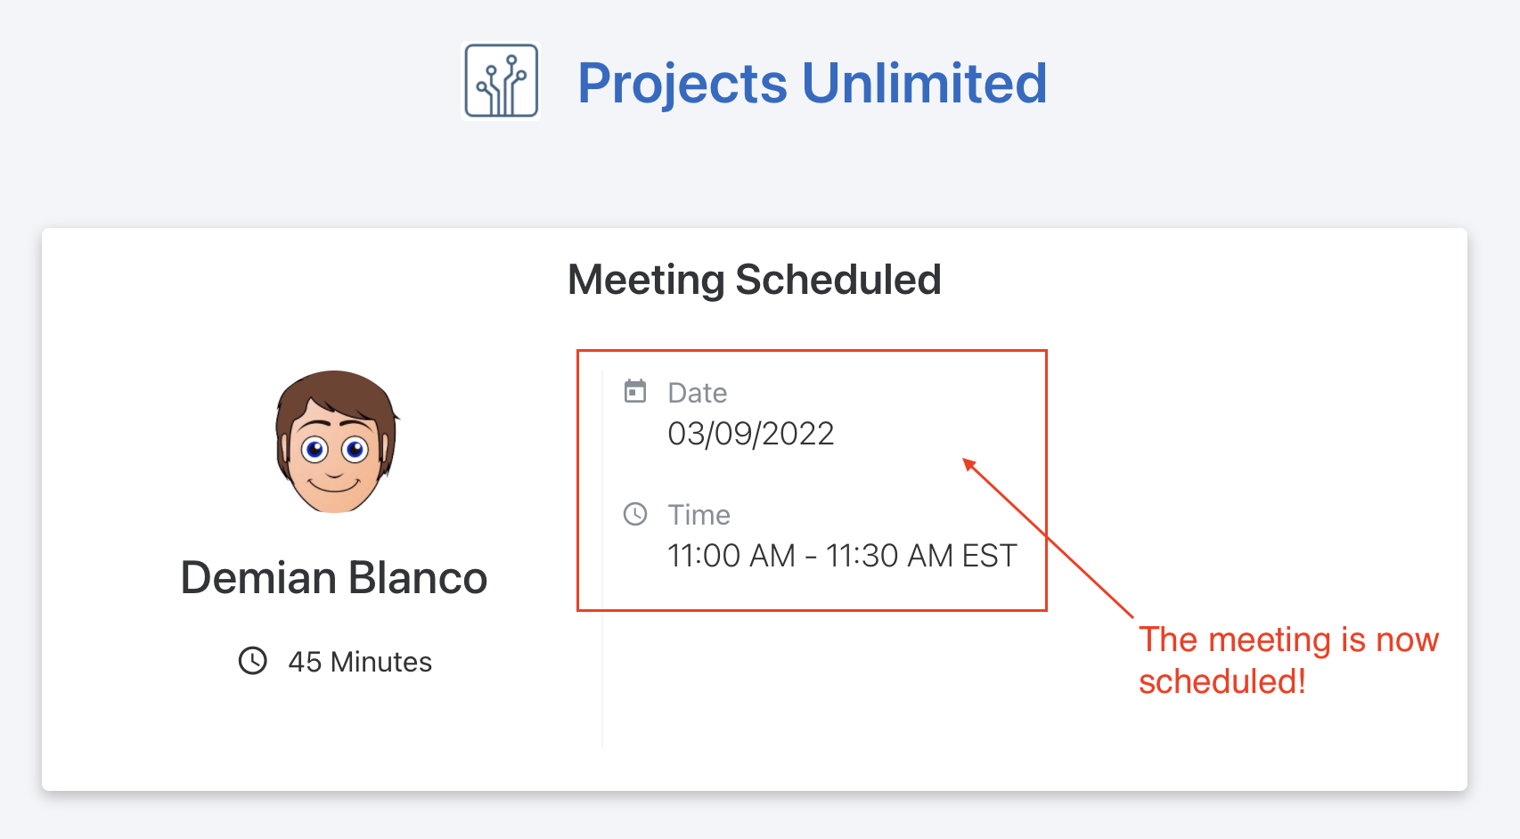Select the "Meeting Scheduled" heading
Screen dimensions: 1520x839
pos(754,280)
